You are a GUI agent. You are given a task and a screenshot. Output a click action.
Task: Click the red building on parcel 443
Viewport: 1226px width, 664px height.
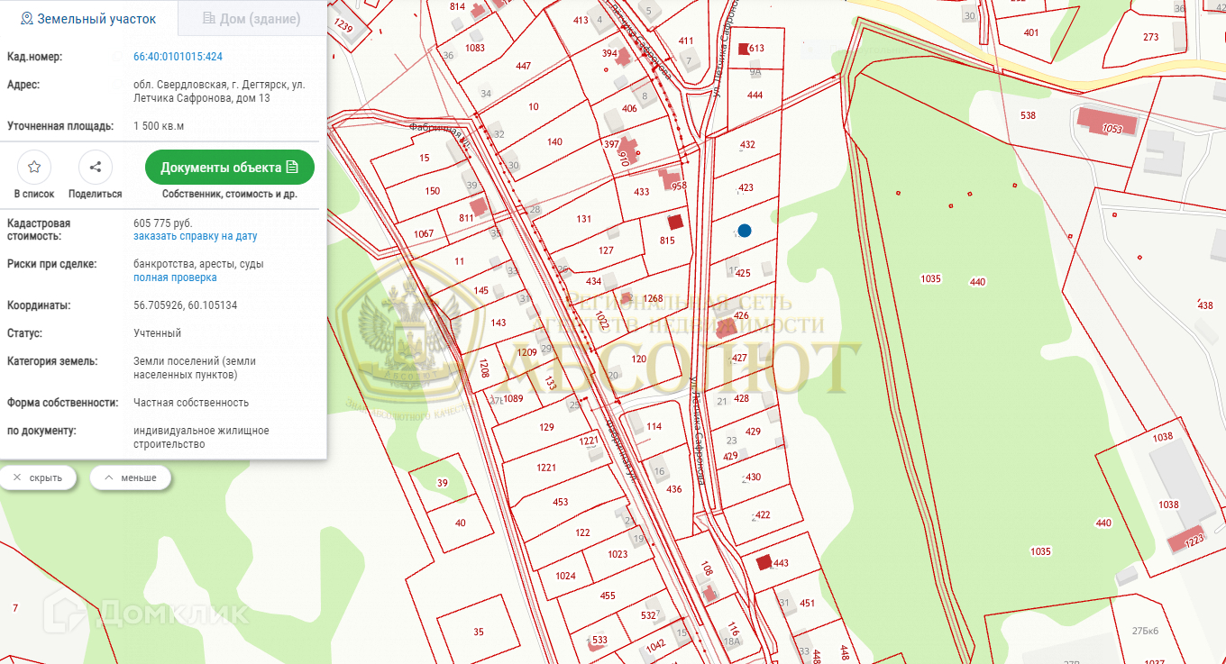[764, 562]
